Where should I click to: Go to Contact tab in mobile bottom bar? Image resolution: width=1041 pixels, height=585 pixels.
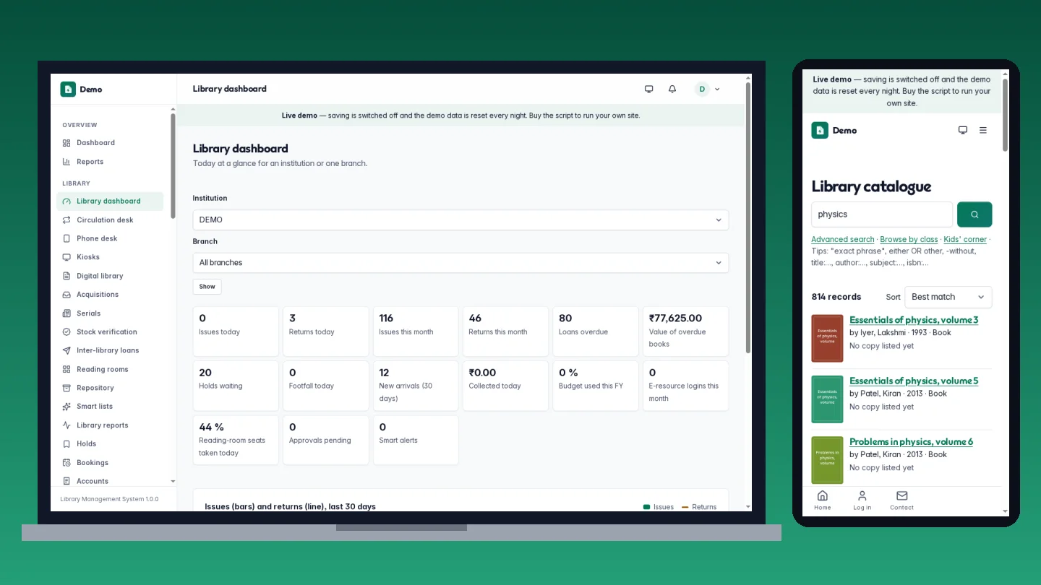902,500
